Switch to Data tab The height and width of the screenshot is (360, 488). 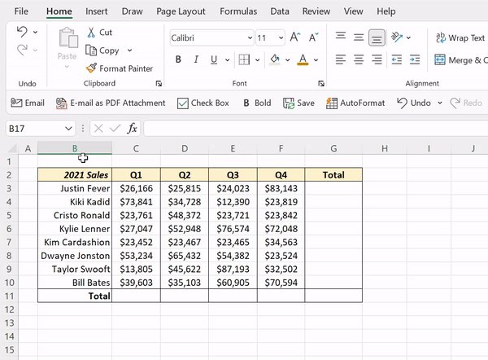tap(280, 11)
